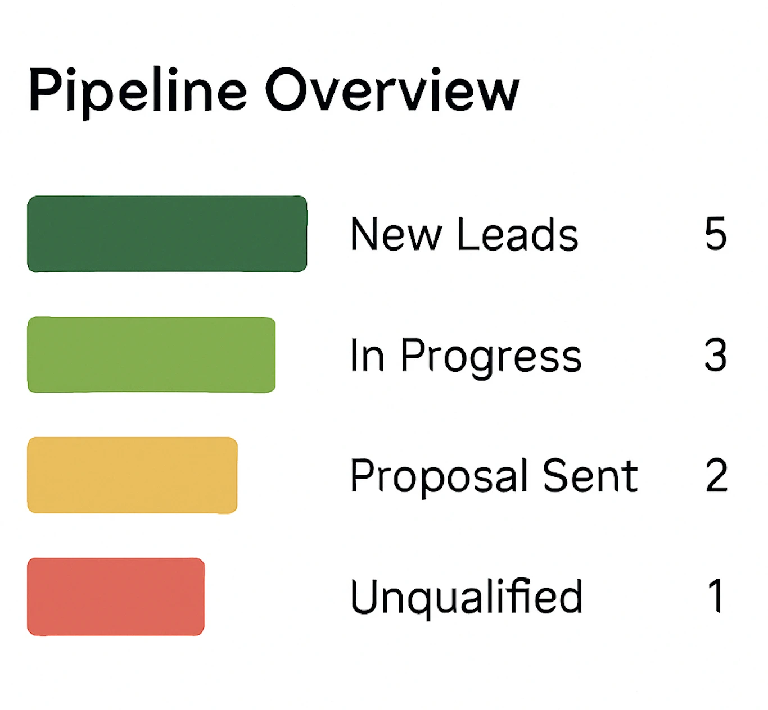This screenshot has height=710, width=768.
Task: Open the Unqualified stage label
Action: pos(466,597)
